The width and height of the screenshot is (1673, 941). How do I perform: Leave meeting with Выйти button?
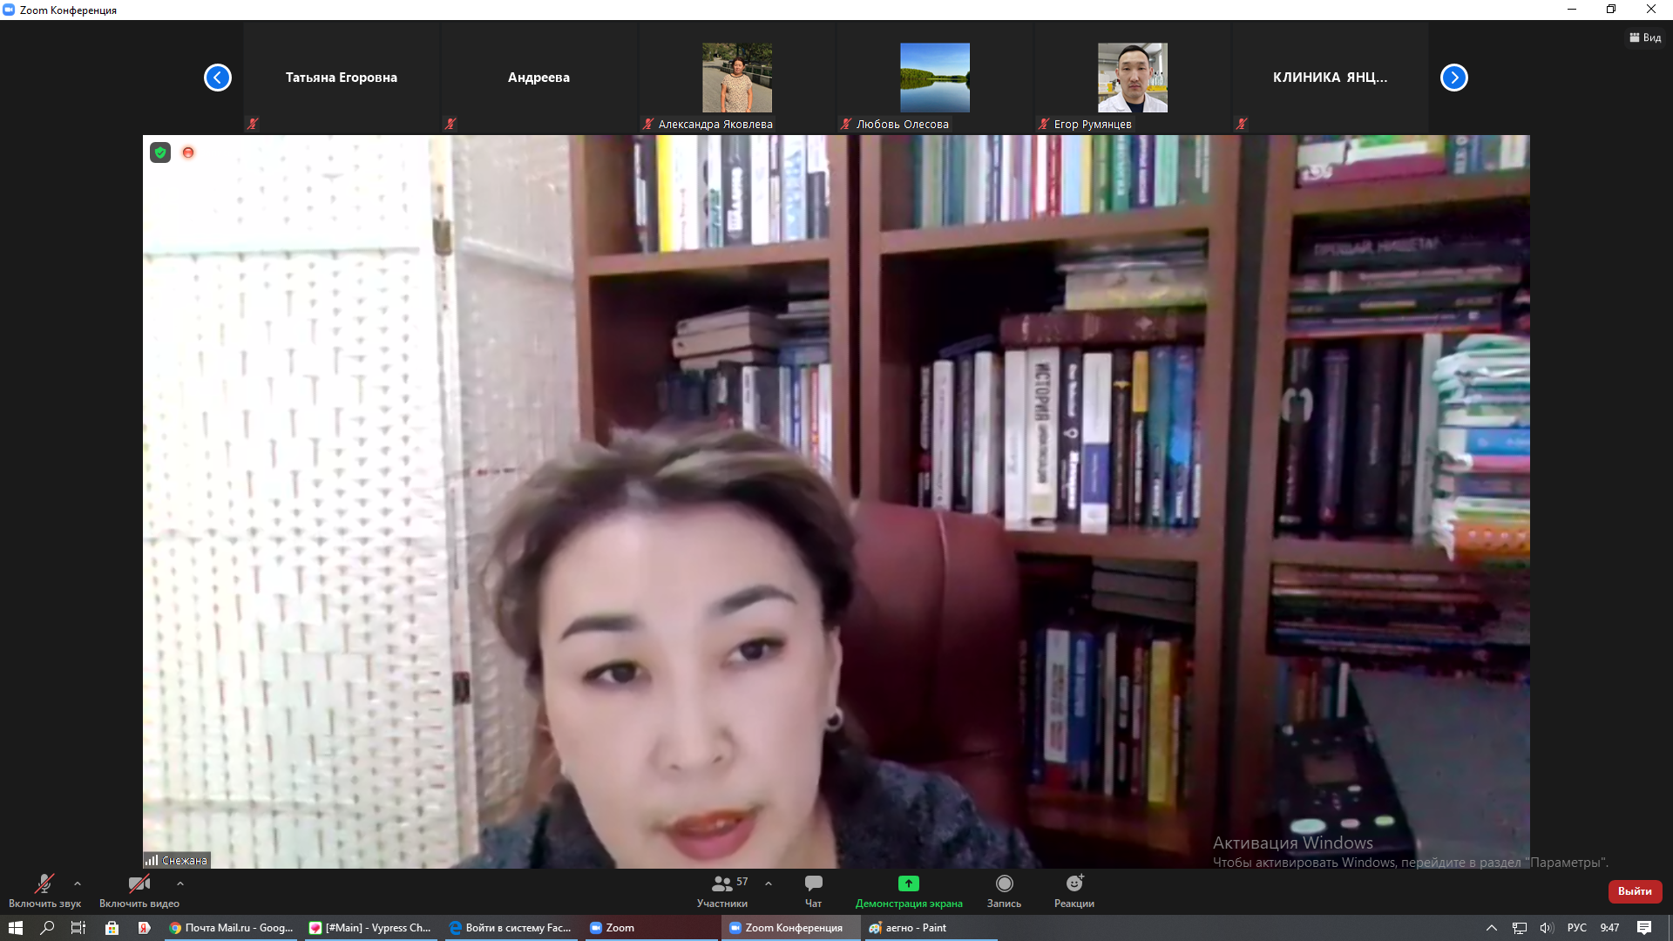[x=1635, y=891]
